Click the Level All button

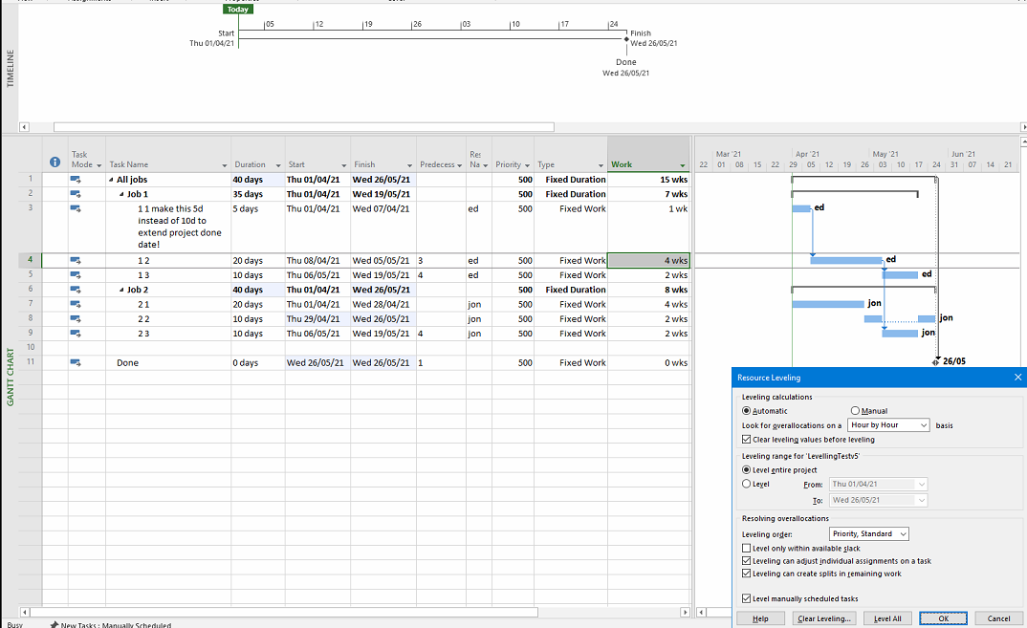pyautogui.click(x=886, y=618)
